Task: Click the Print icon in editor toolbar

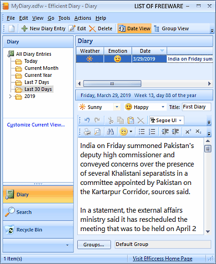Action: [x=87, y=132]
